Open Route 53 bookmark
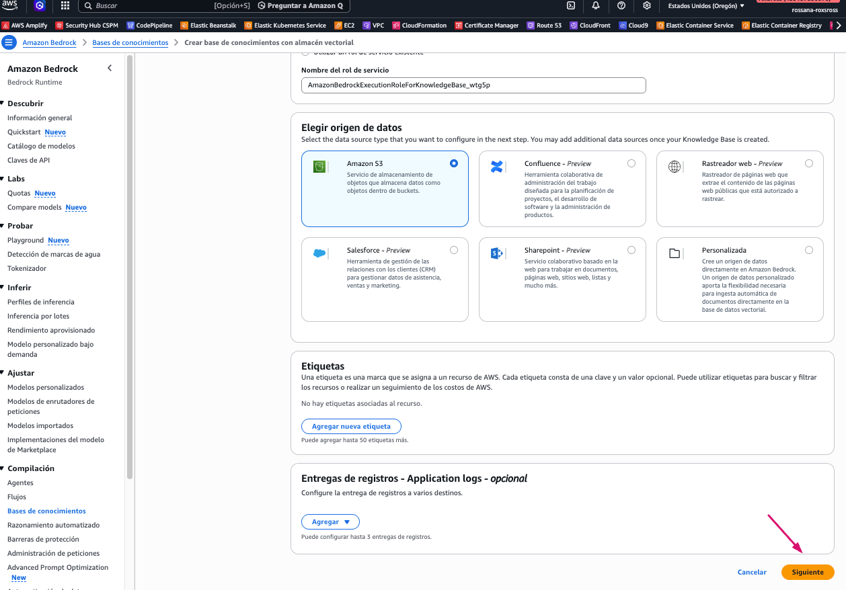Viewport: 846px width, 590px height. pyautogui.click(x=544, y=26)
